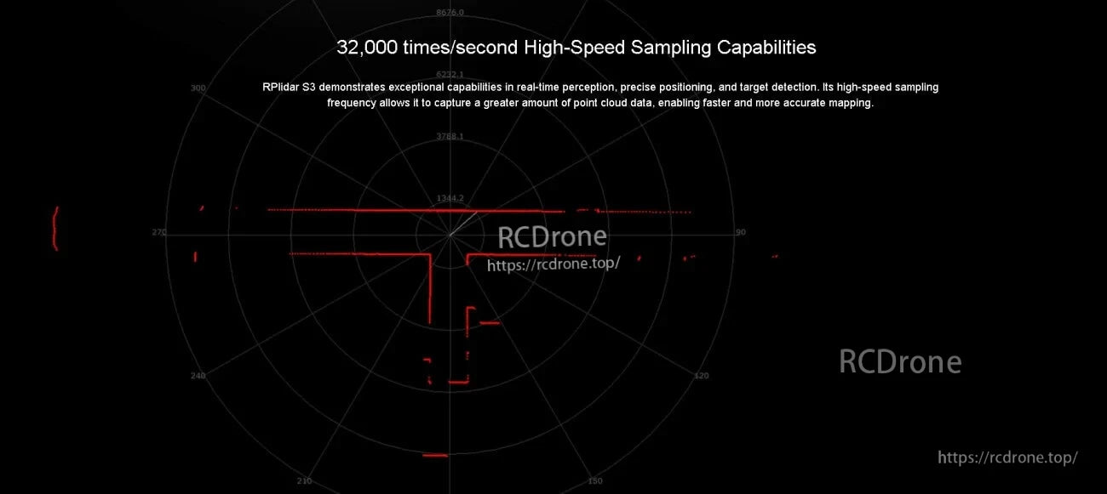
Task: Click the 90 degree angle label
Action: pos(740,232)
